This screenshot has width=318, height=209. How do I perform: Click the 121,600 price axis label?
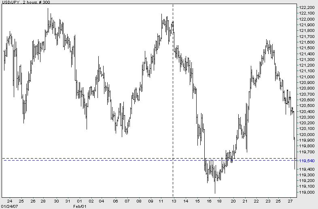tap(306, 42)
